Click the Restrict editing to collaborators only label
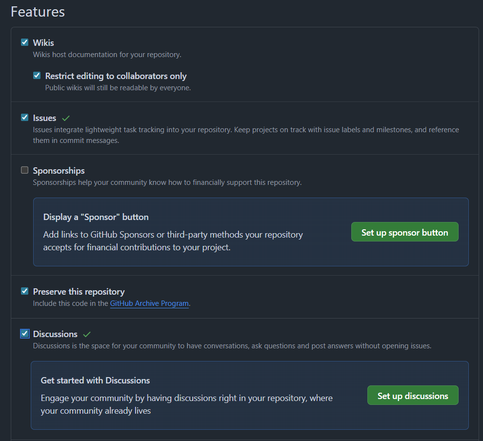The image size is (483, 441). (116, 76)
